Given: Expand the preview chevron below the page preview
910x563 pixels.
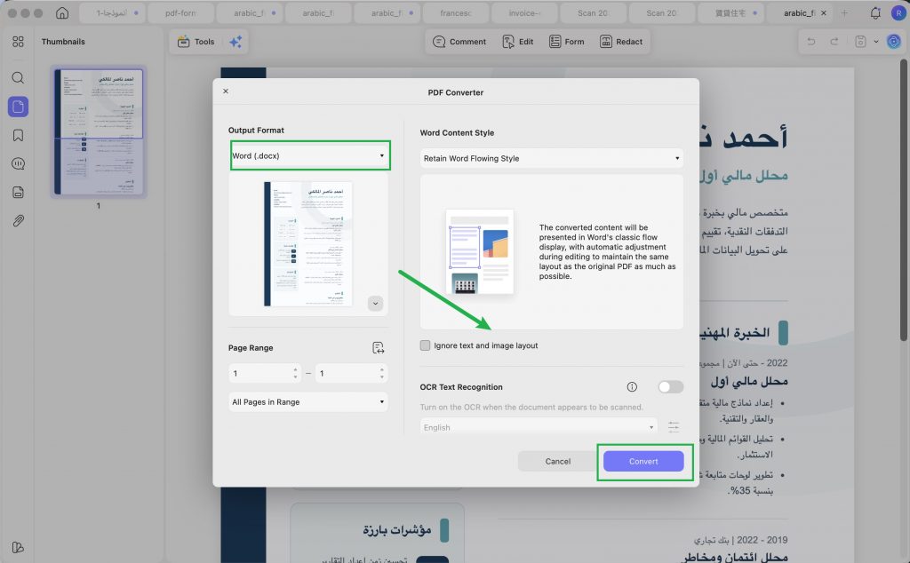Looking at the screenshot, I should click(x=376, y=303).
